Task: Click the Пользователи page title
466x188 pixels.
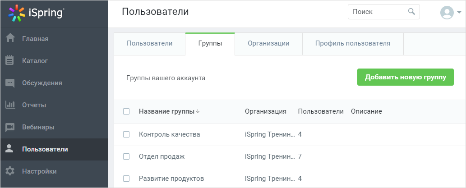Action: coord(155,12)
